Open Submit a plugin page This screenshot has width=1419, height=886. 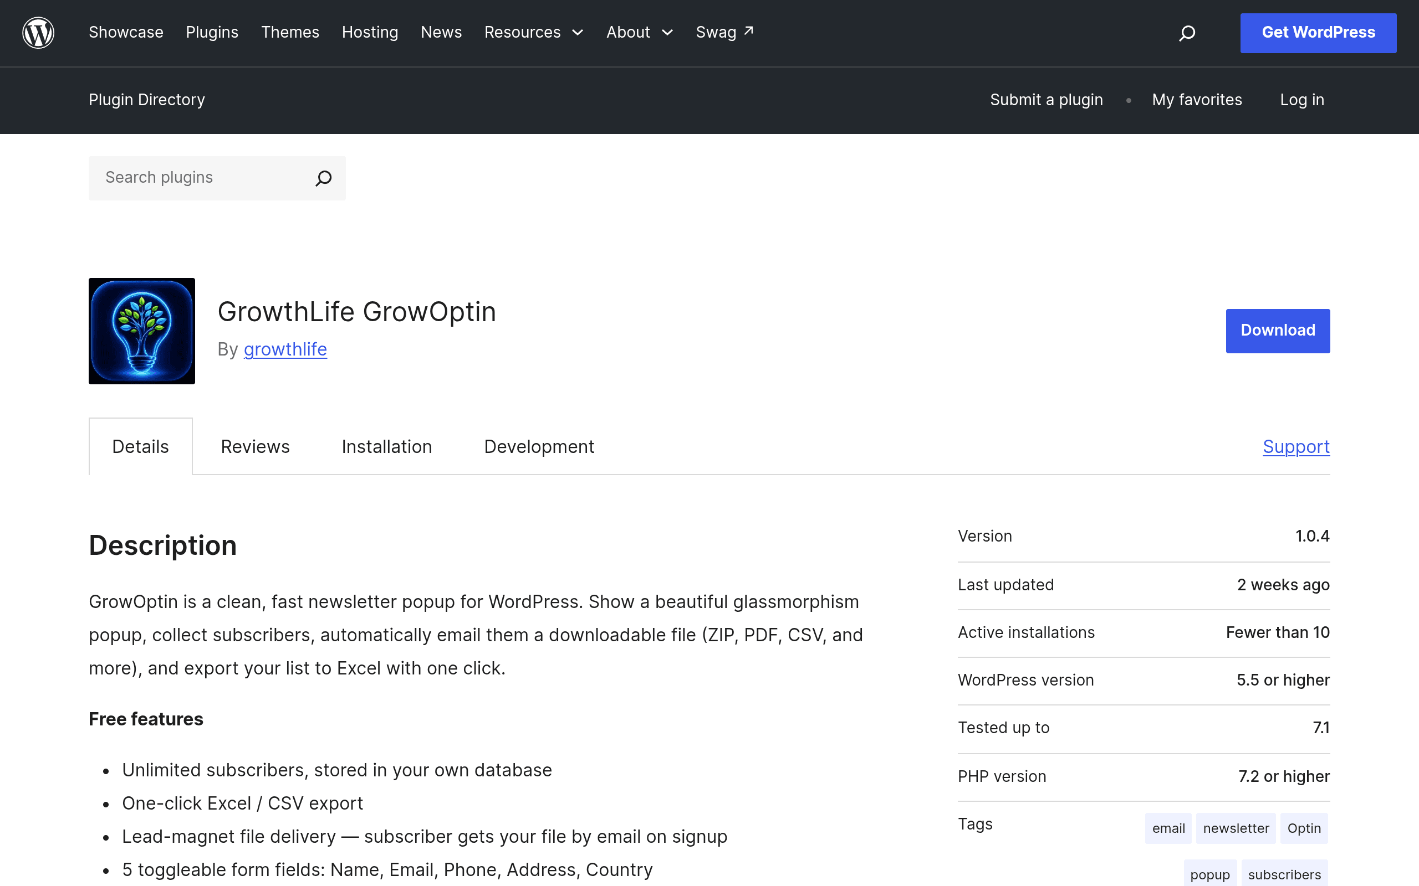pyautogui.click(x=1047, y=100)
